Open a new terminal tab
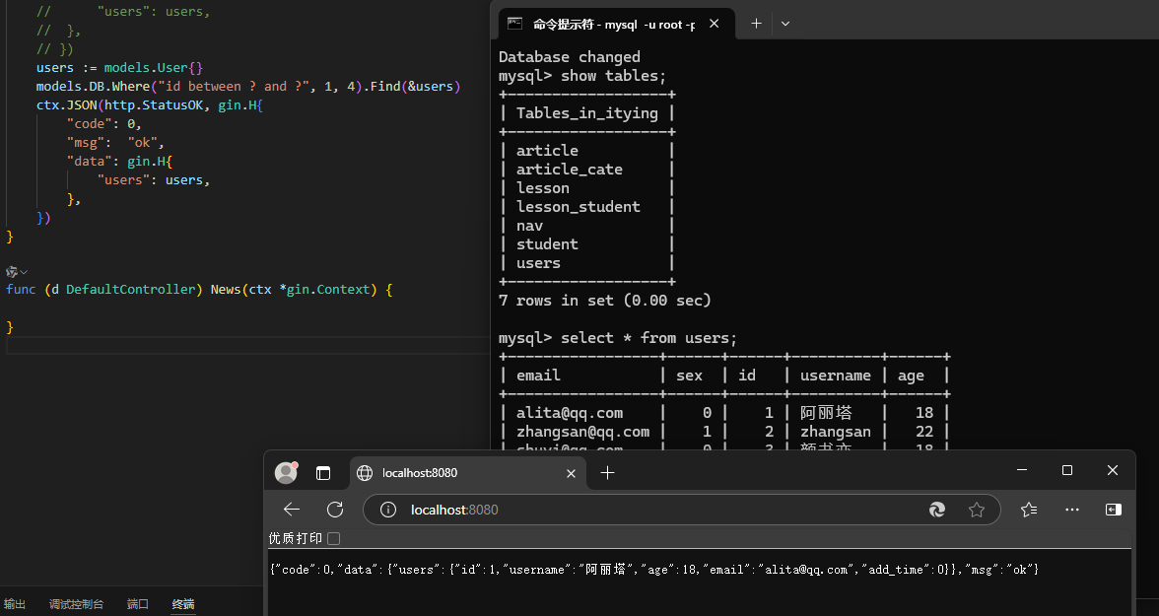The height and width of the screenshot is (616, 1159). coord(756,24)
